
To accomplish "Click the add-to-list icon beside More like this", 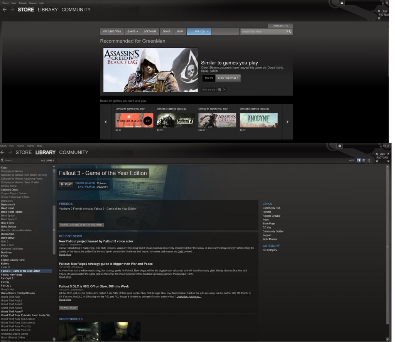I will 219,90.
